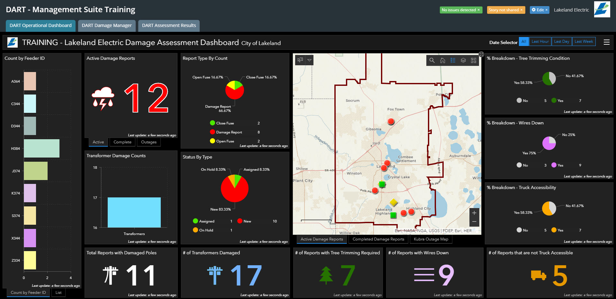Viewport: 616px width, 299px height.
Task: Switch to the Outages tab
Action: (149, 142)
